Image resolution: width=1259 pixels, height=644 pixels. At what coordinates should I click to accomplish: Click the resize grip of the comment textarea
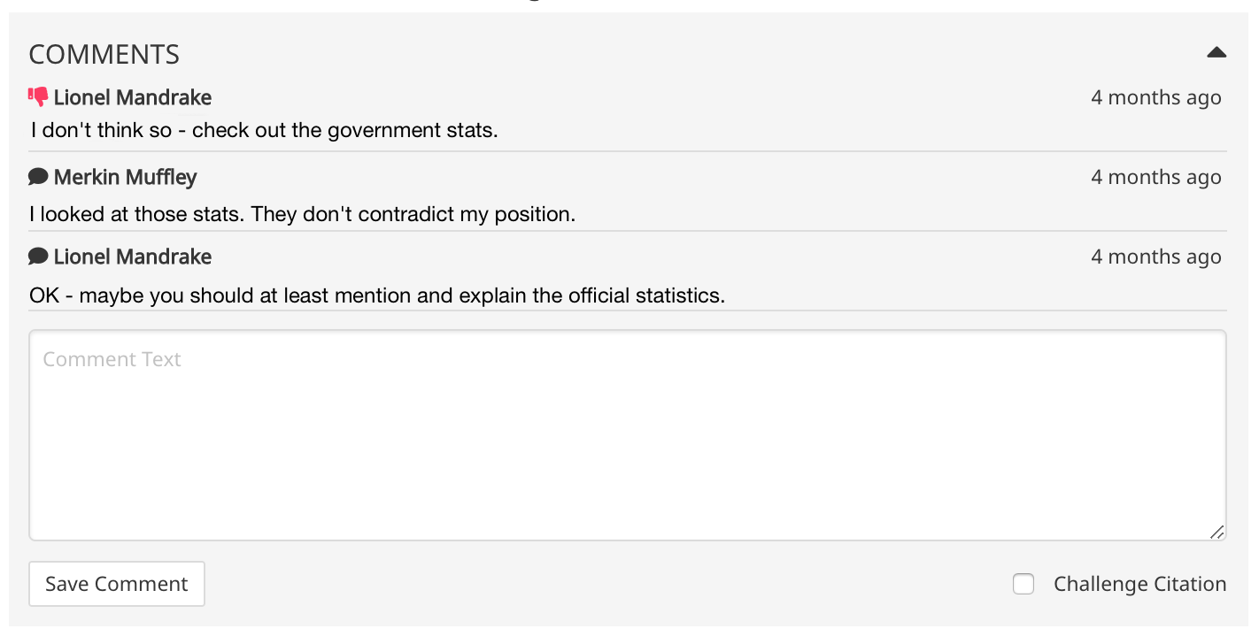point(1217,532)
